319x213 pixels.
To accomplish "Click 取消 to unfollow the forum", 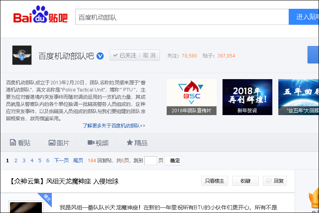I will [x=149, y=55].
